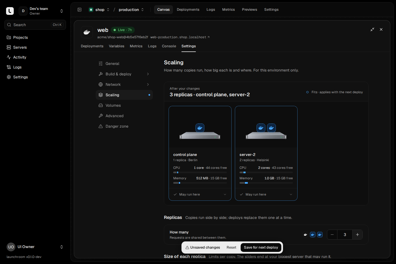Click the control plane Memory usage bar
396x264 pixels.
(x=200, y=183)
